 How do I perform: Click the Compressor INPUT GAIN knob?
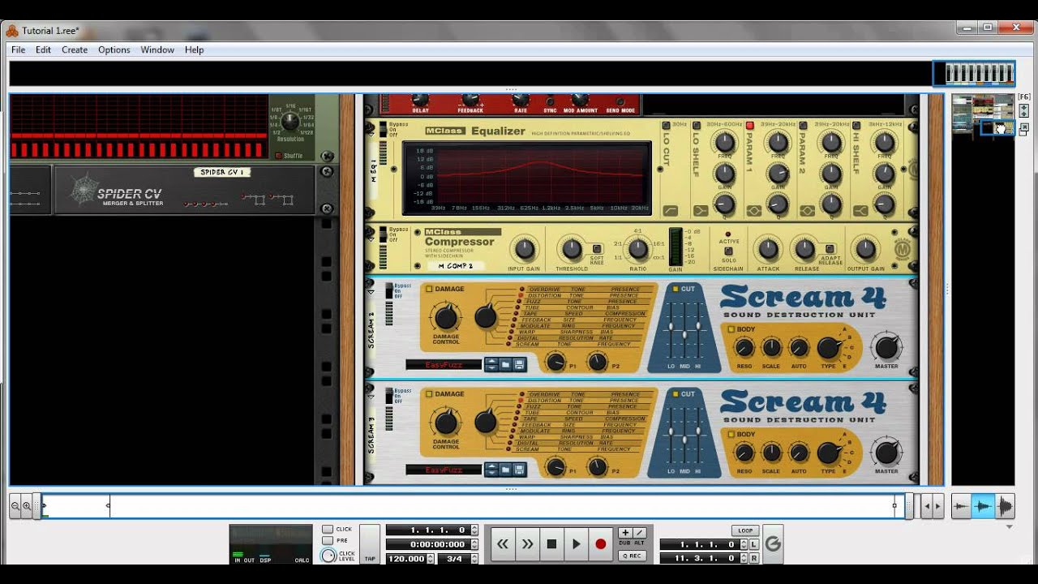coord(525,249)
